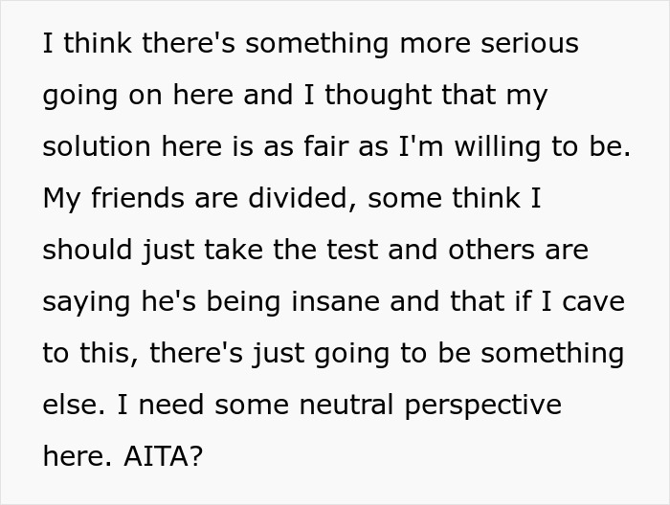This screenshot has width=670, height=505.
Task: Click the word "friends" in the paragraph
Action: [137, 198]
